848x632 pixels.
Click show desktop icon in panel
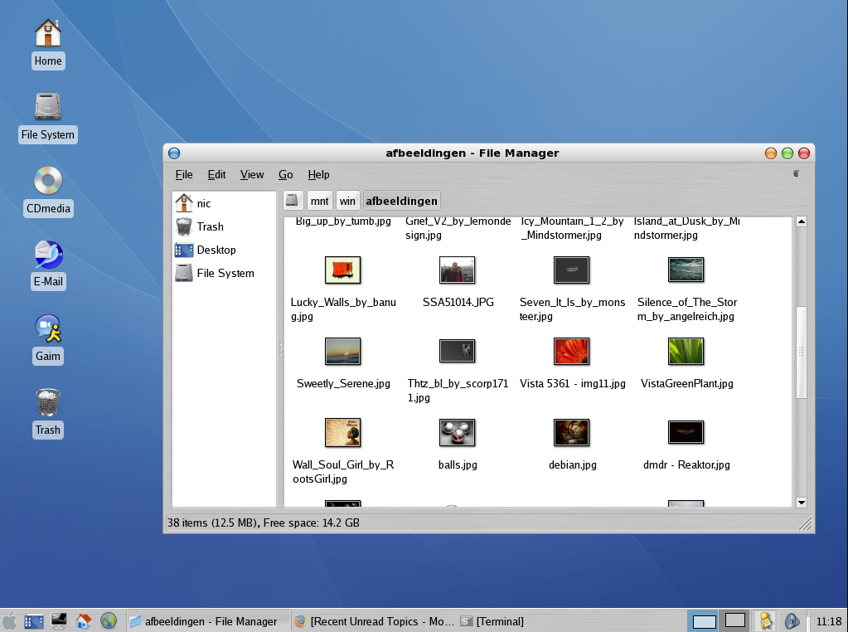tap(33, 620)
